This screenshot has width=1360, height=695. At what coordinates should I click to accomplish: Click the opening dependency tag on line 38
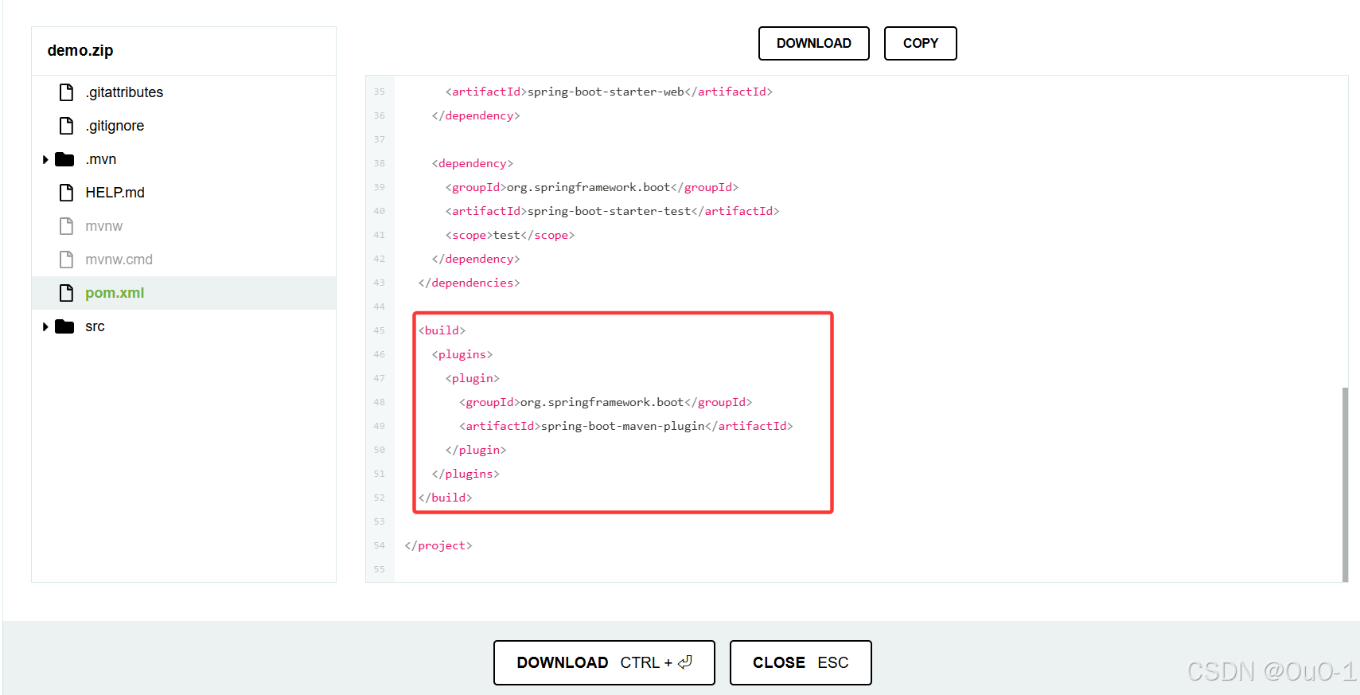point(473,163)
